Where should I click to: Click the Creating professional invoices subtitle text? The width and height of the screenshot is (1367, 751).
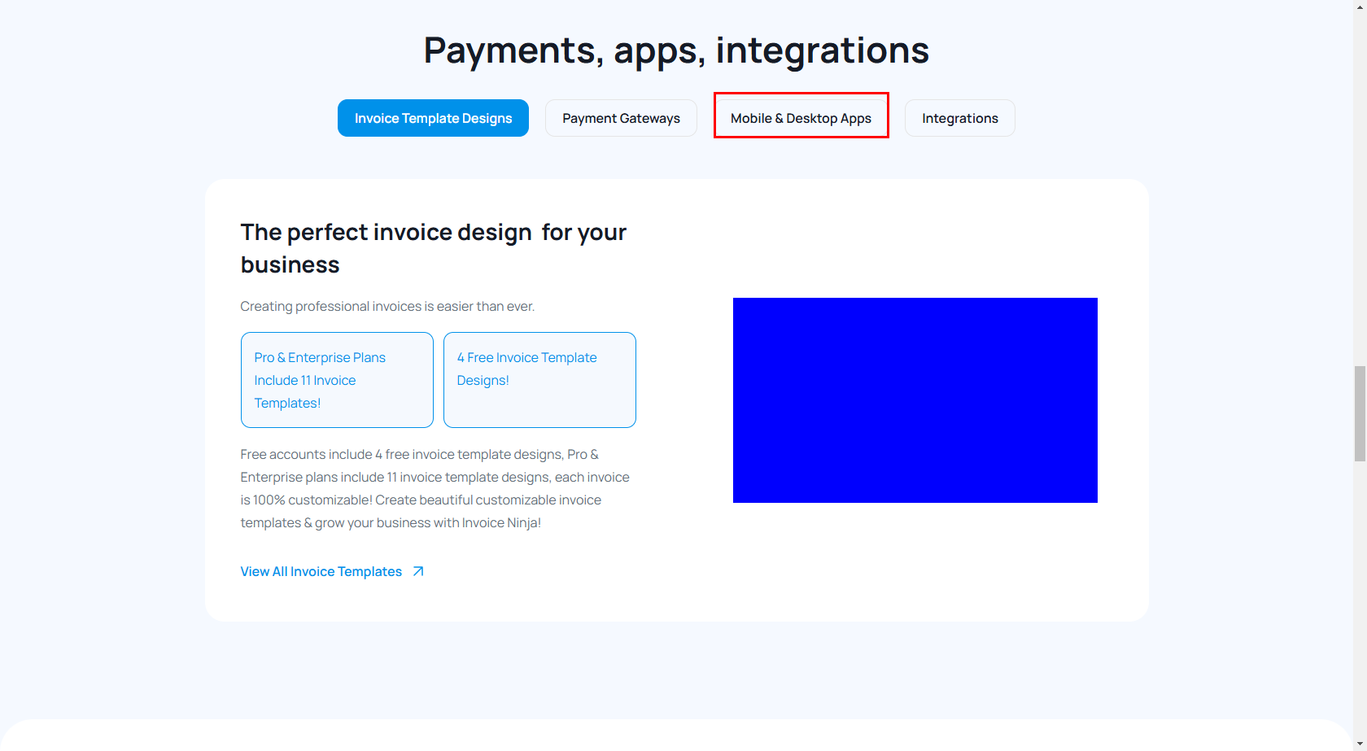(x=387, y=307)
